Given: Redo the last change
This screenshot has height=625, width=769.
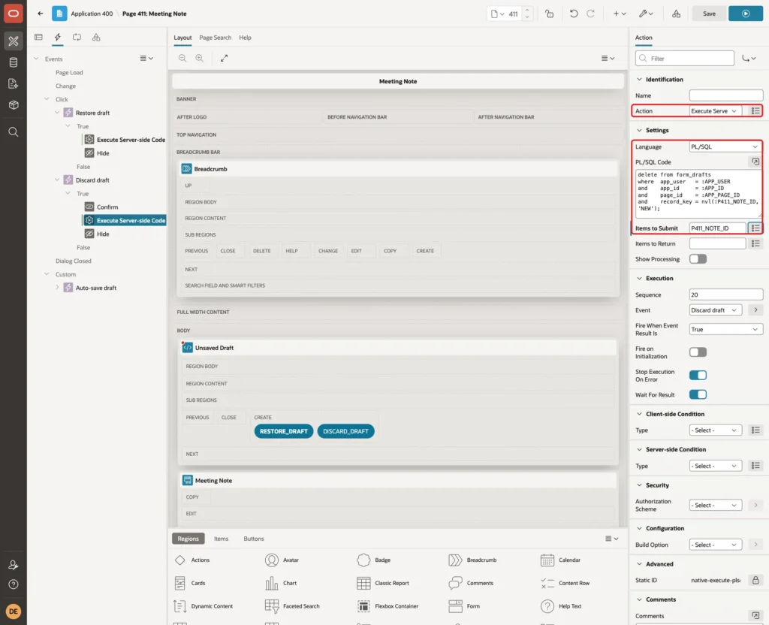Looking at the screenshot, I should pos(590,14).
